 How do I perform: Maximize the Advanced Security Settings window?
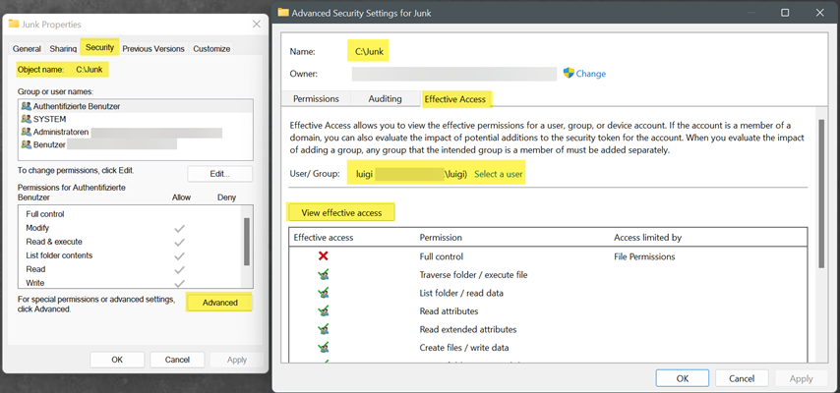(x=785, y=13)
